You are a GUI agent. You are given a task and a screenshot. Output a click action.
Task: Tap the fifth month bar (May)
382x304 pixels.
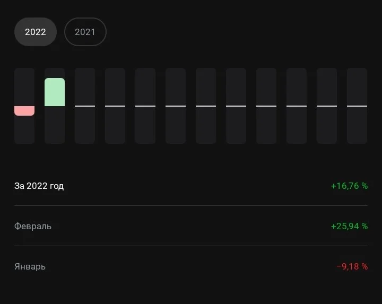(145, 106)
